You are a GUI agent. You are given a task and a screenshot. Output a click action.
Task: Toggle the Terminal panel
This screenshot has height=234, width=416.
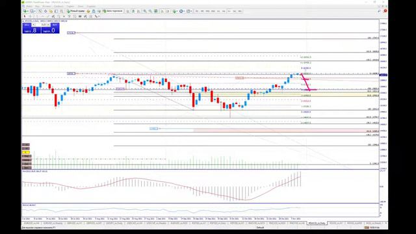click(x=57, y=11)
